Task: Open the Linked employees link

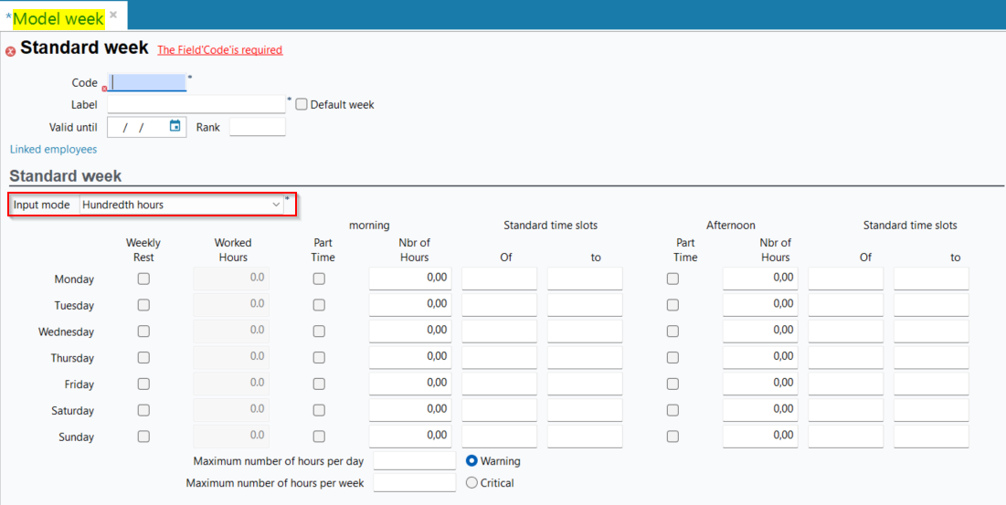Action: (x=53, y=149)
